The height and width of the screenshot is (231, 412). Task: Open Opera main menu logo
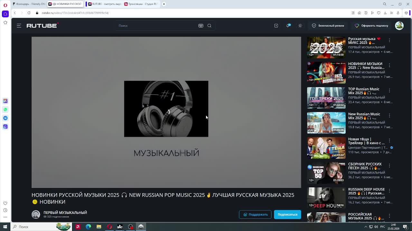[x=5, y=5]
